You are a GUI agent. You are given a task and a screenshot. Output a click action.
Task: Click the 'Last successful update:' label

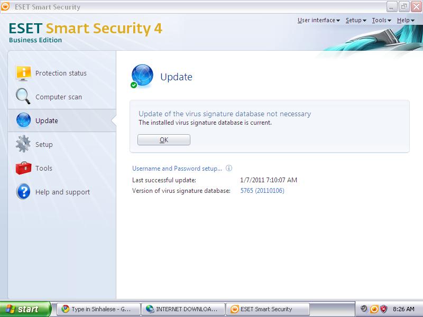(x=164, y=180)
